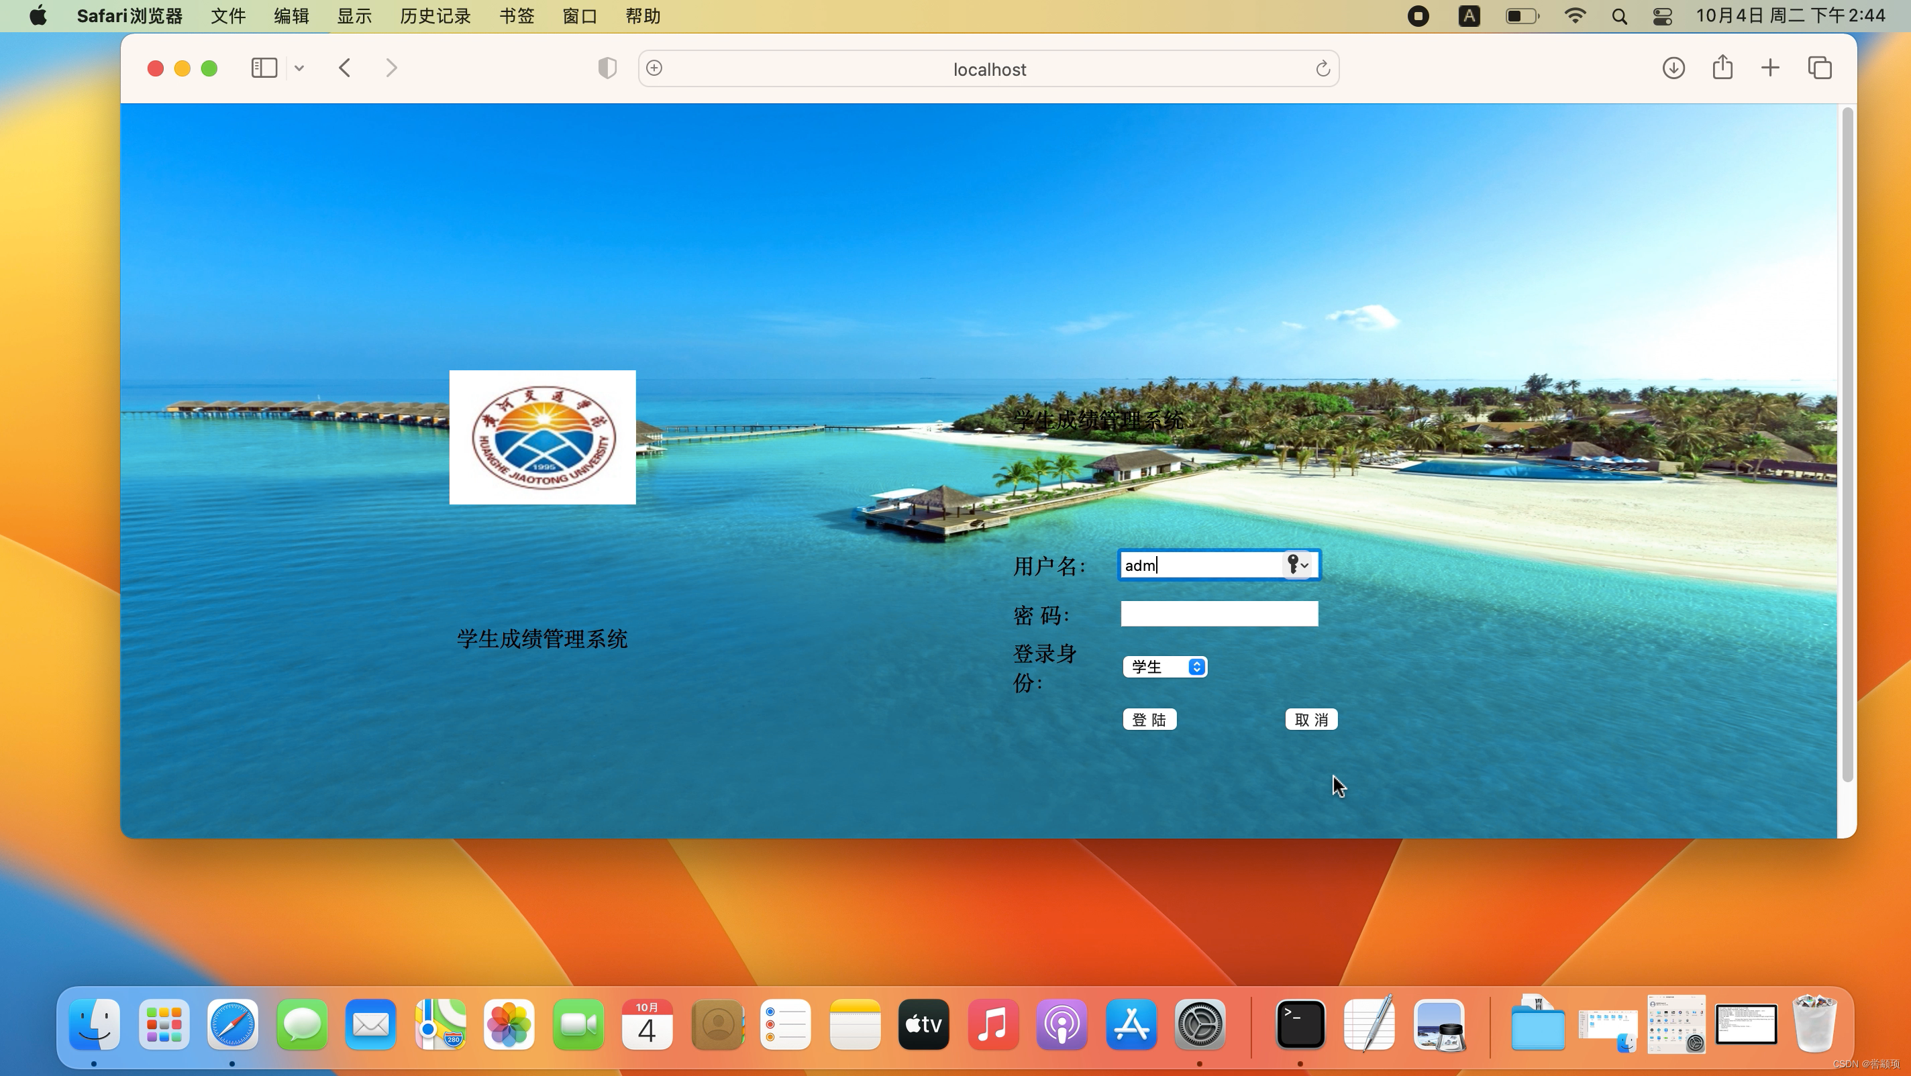Show Safari downloads
The width and height of the screenshot is (1911, 1076).
[1673, 68]
